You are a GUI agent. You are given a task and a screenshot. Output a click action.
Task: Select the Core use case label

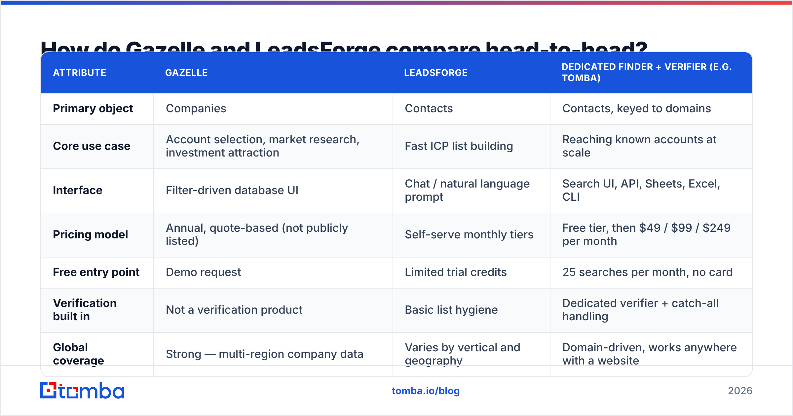tap(92, 146)
